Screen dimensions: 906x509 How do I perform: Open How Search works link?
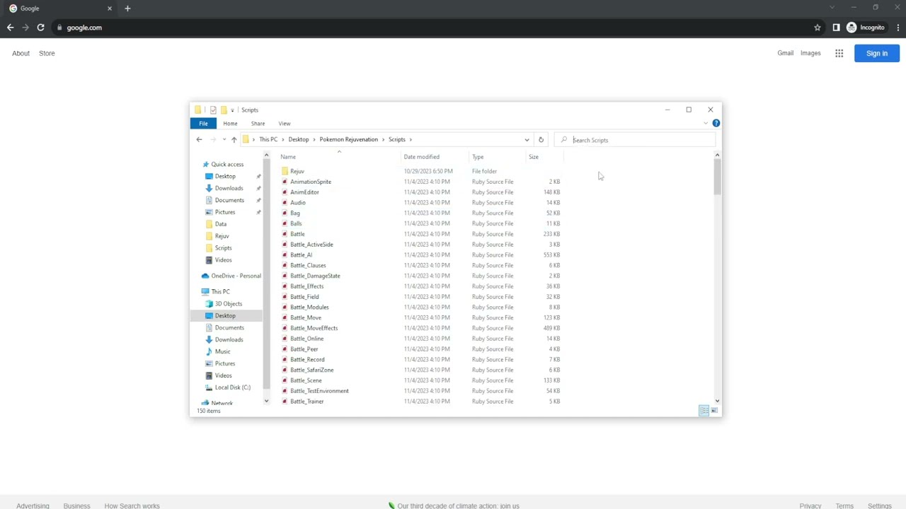coord(132,505)
